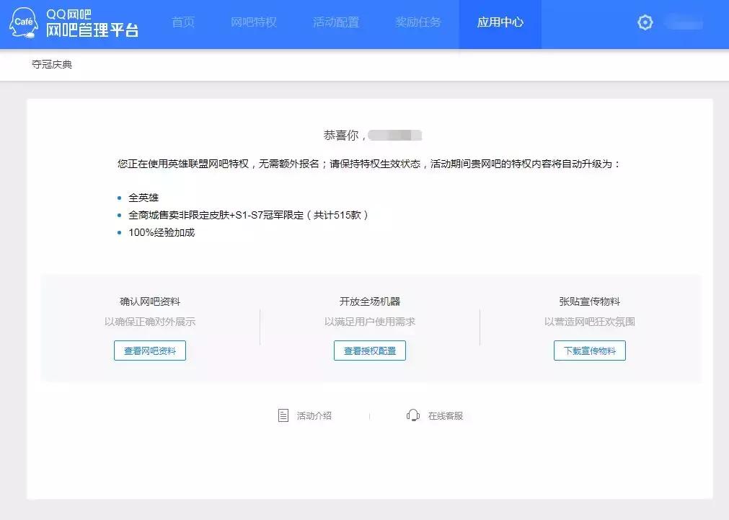Click the QQ网吧 Café logo icon

[x=22, y=21]
